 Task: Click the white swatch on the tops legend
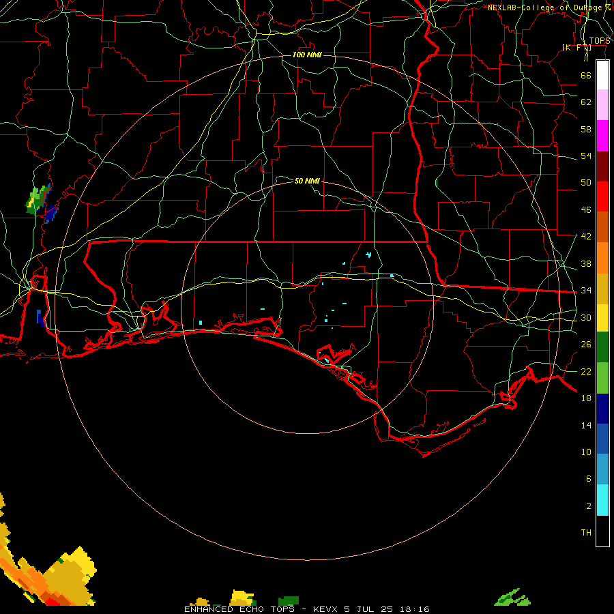[602, 75]
